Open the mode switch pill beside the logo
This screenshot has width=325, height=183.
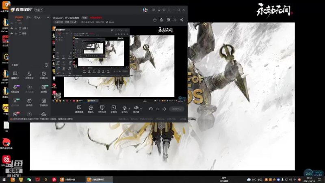coord(39,10)
